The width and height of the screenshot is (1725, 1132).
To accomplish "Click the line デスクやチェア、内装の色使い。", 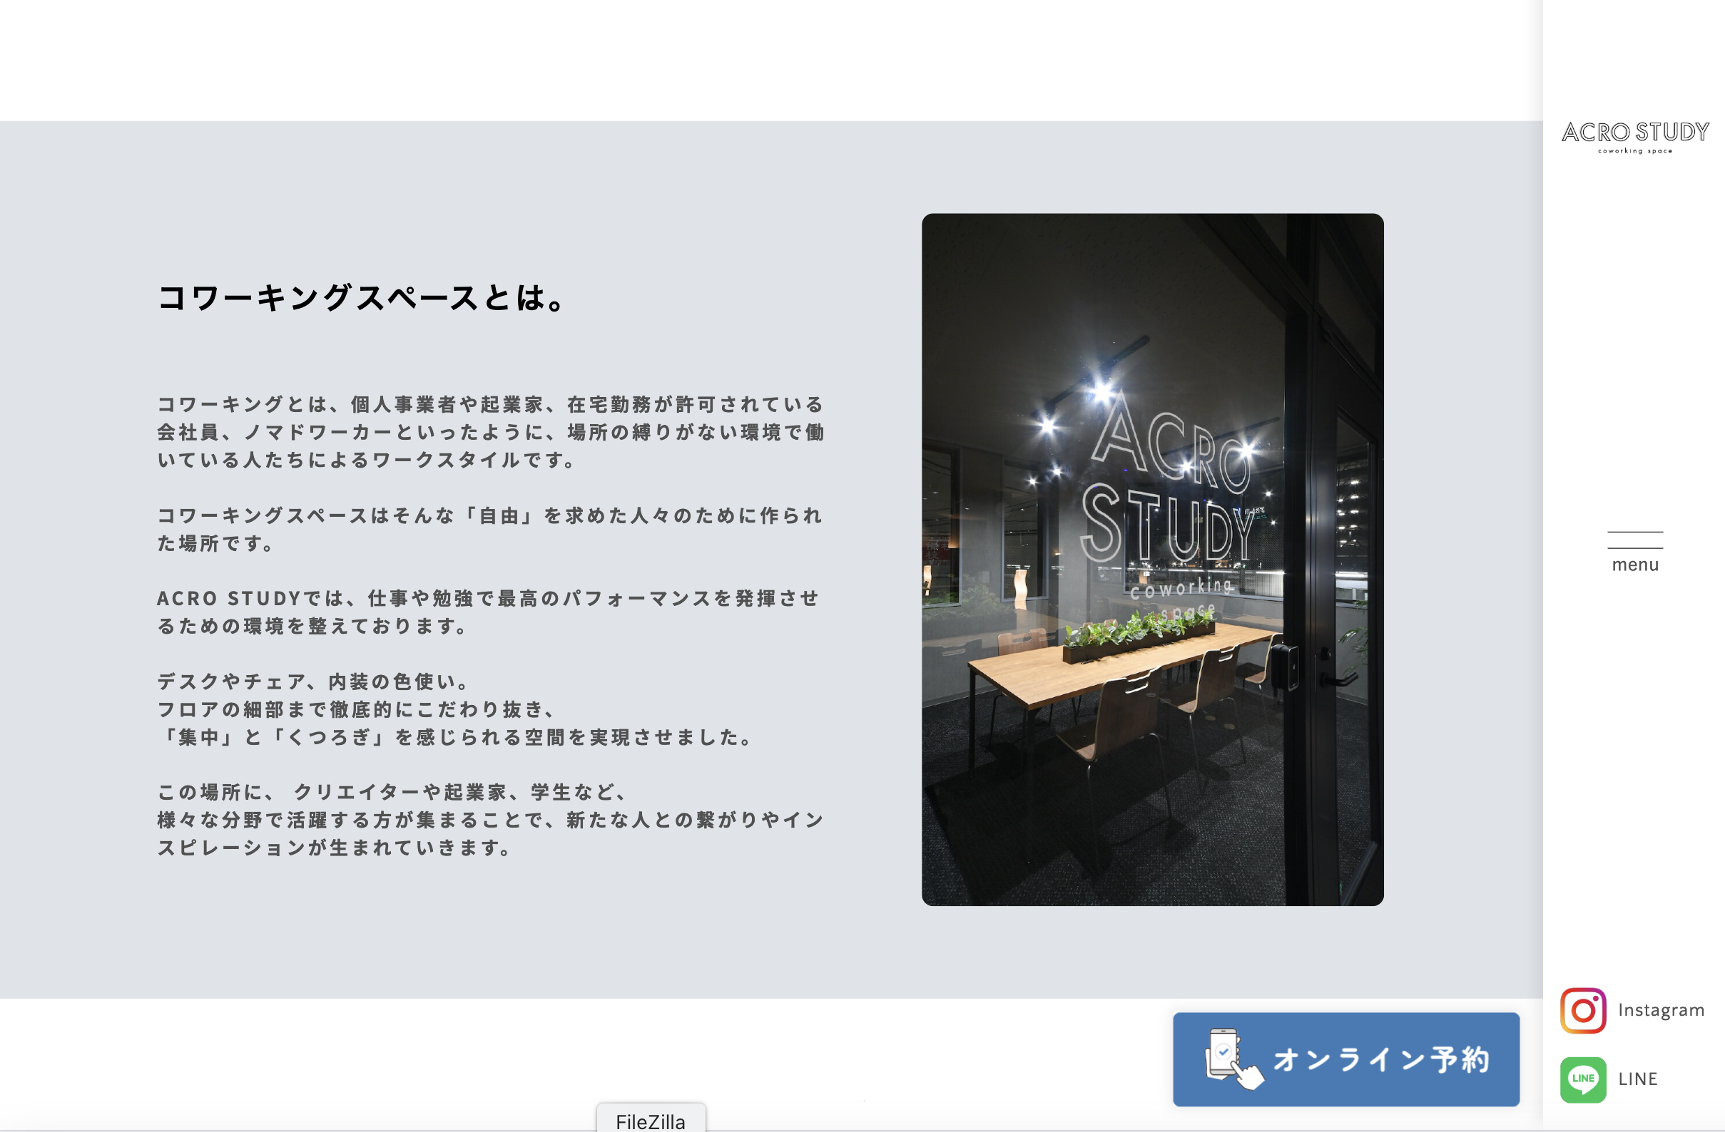I will (x=314, y=681).
